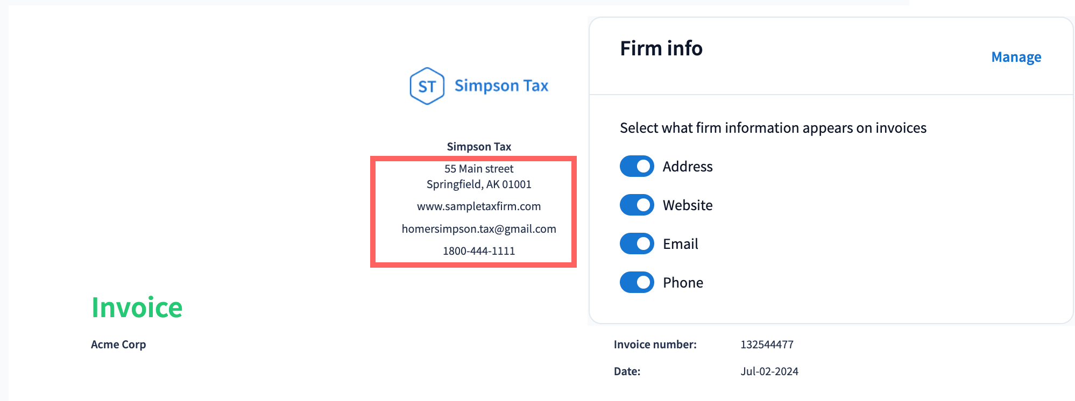This screenshot has height=401, width=1075.
Task: Click the homersimpson.tax@gmail.com email address
Action: (x=479, y=229)
